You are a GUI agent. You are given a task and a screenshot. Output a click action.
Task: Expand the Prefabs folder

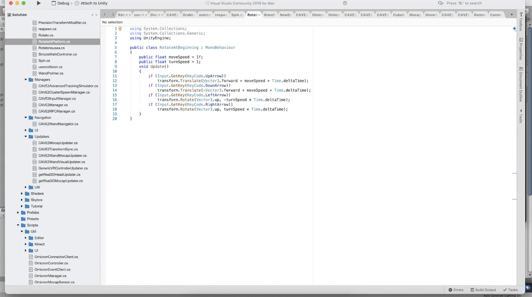(18, 212)
